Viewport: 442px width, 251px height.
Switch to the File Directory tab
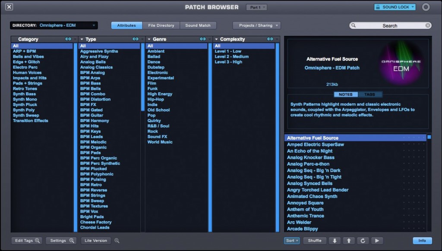161,25
